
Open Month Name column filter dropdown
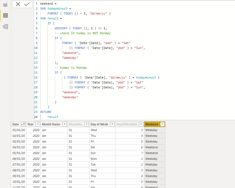pos(65,124)
